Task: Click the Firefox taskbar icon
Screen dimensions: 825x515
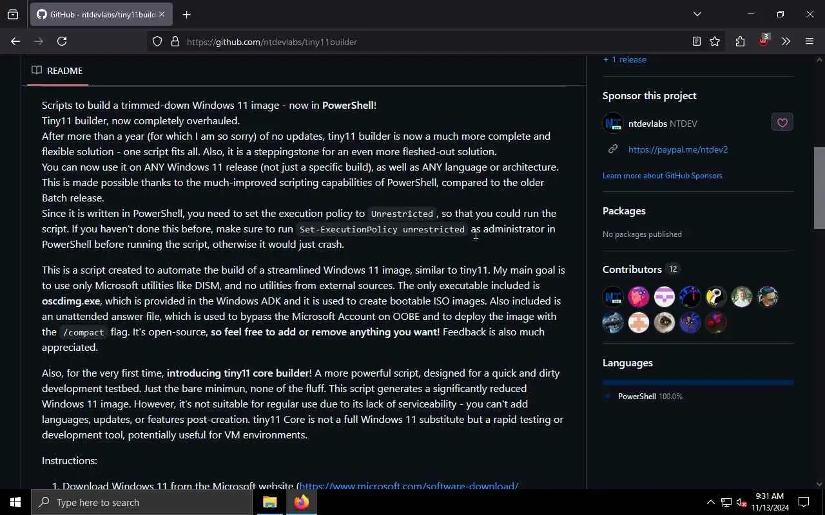Action: tap(302, 502)
